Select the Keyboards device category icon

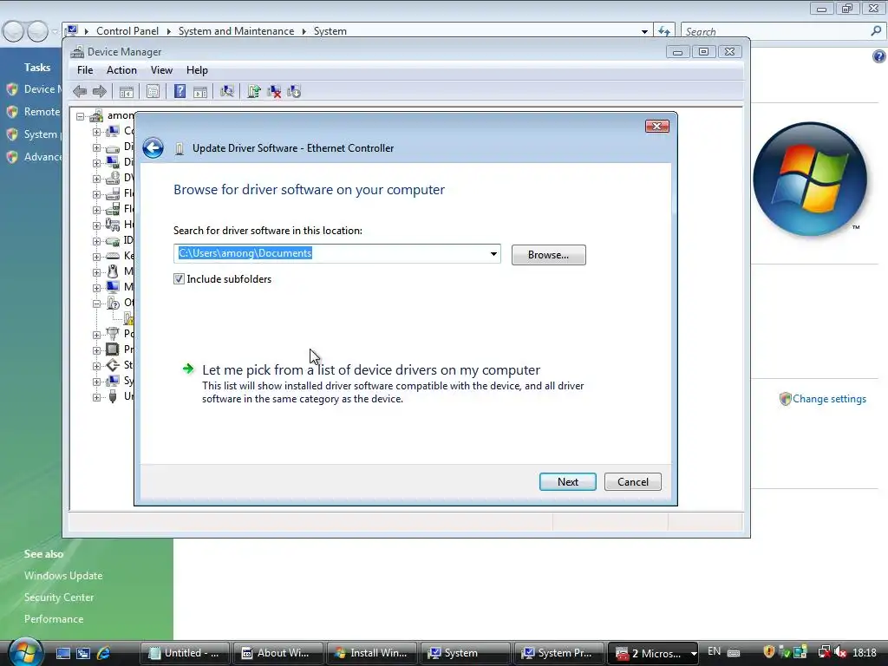(x=113, y=256)
